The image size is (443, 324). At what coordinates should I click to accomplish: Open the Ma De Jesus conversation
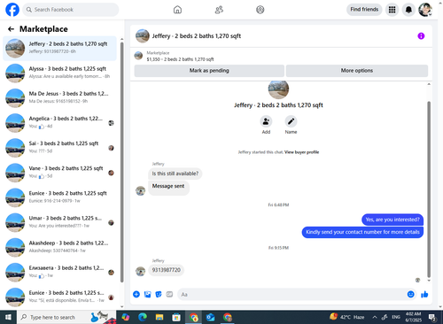tap(59, 98)
